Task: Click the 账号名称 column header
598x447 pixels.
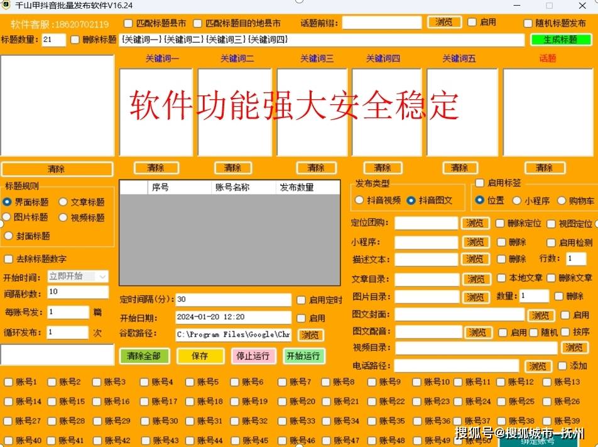Action: [x=243, y=187]
